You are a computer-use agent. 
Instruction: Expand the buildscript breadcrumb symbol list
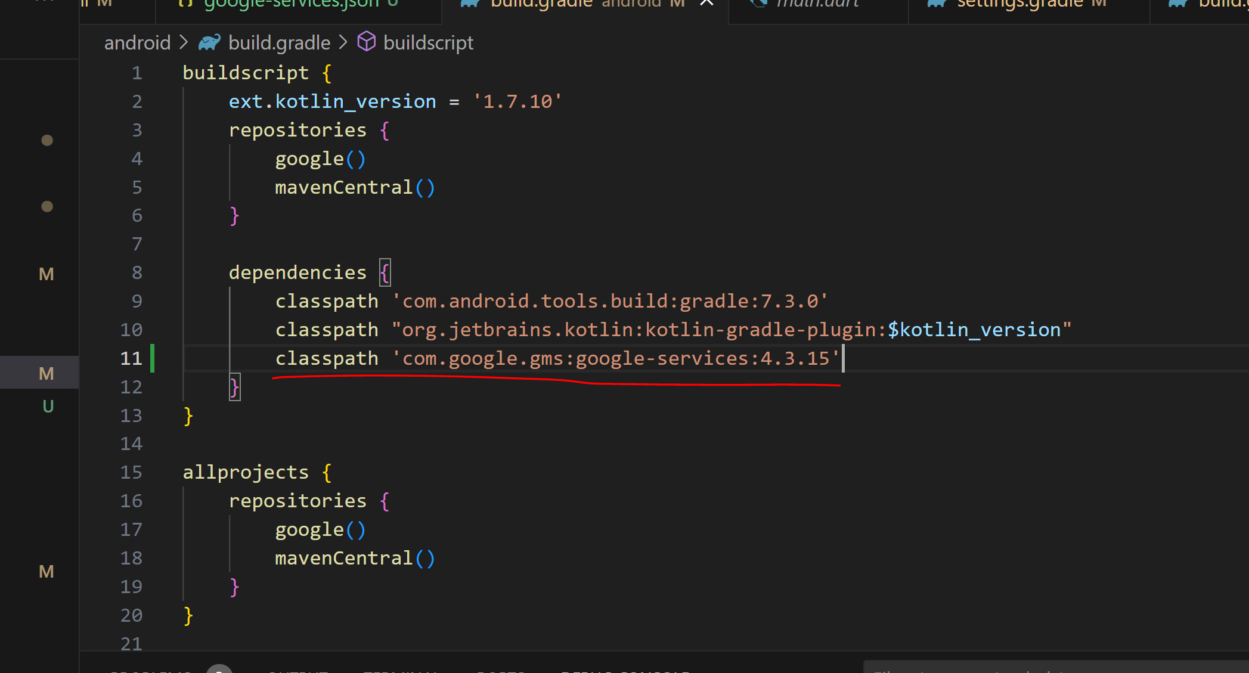click(428, 43)
